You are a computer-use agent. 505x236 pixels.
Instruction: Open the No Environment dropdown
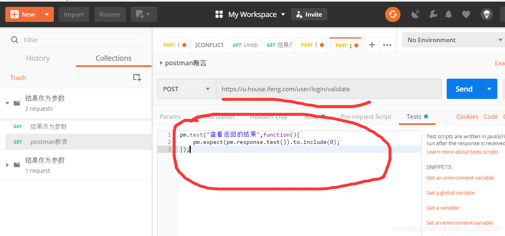point(454,40)
